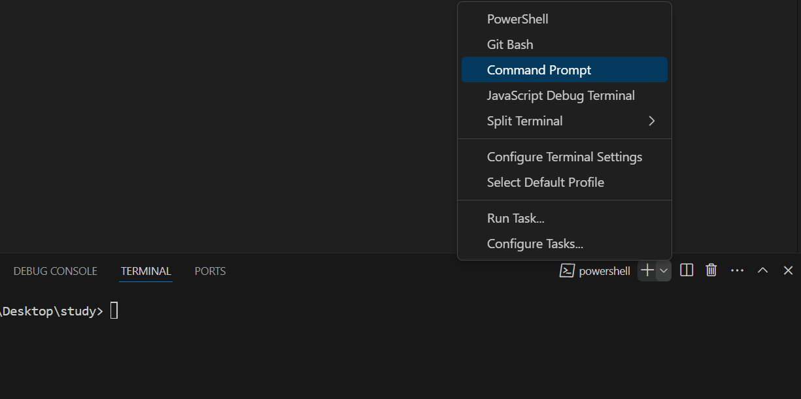Open Configure Terminal Settings

tap(564, 157)
